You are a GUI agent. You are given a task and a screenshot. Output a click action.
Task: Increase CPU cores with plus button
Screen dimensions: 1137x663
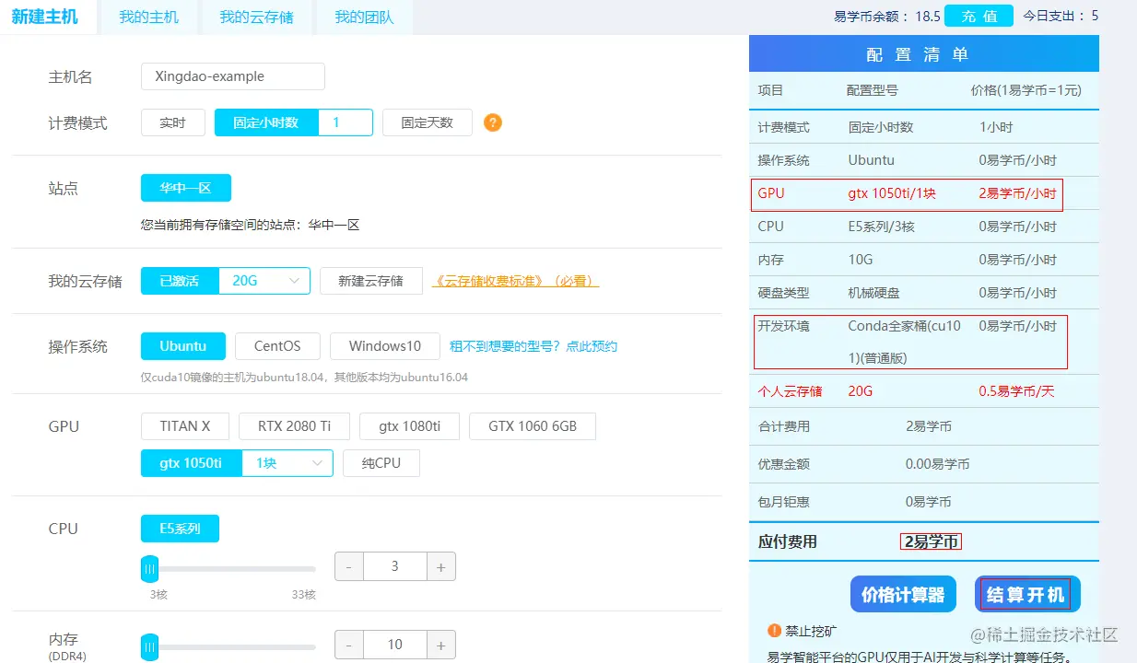[441, 567]
